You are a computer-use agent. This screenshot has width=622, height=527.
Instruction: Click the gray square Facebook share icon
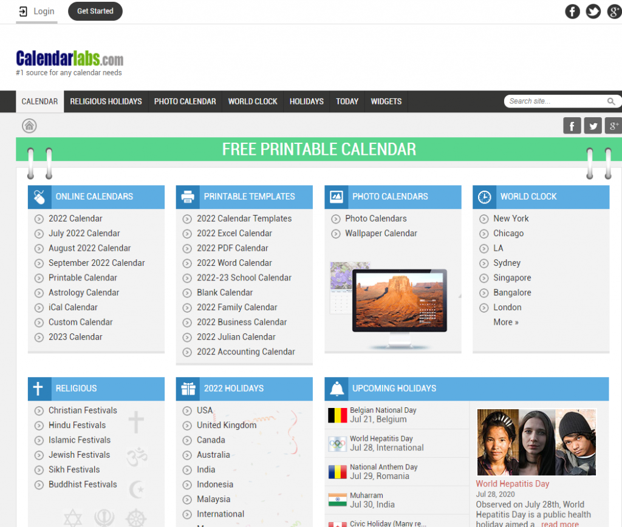572,126
